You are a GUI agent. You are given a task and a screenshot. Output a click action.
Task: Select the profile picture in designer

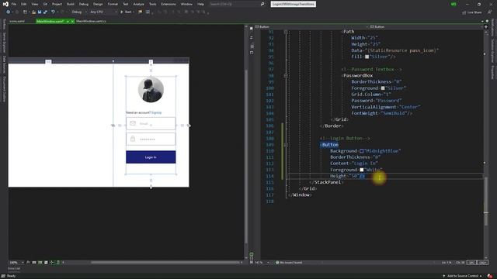[x=151, y=90]
